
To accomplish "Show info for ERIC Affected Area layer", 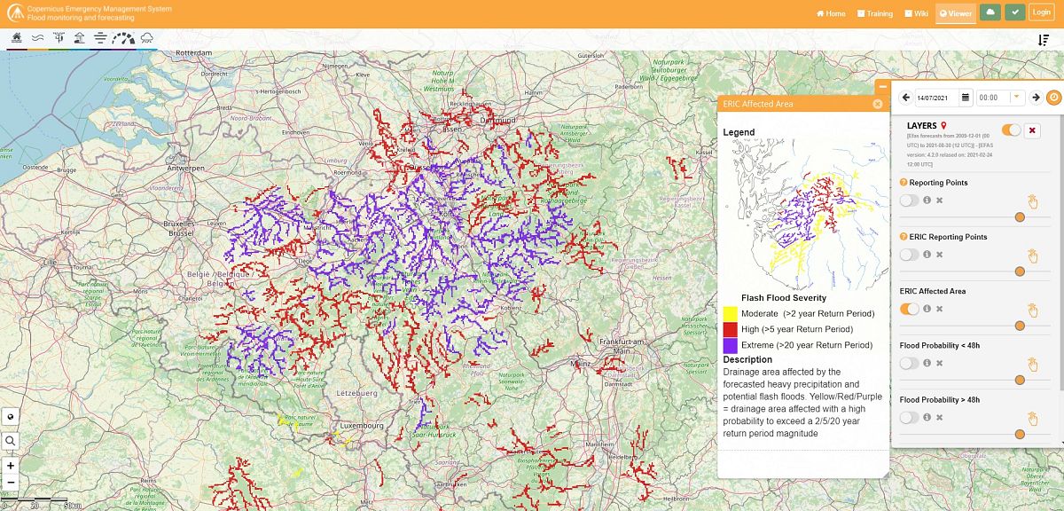I will tap(927, 309).
